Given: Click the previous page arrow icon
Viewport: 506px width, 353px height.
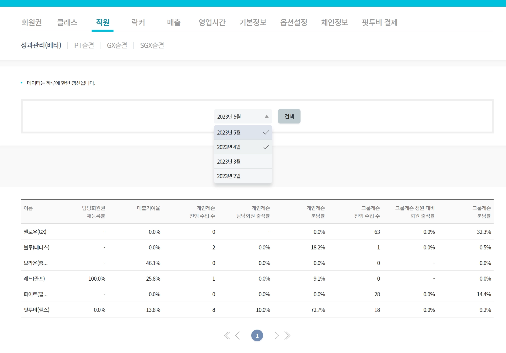Looking at the screenshot, I should click(x=238, y=336).
